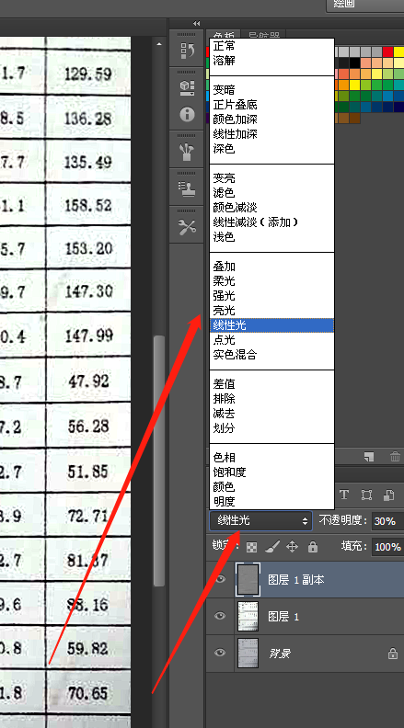This screenshot has width=404, height=728.
Task: Choose 亮光 blend mode
Action: tap(272, 311)
